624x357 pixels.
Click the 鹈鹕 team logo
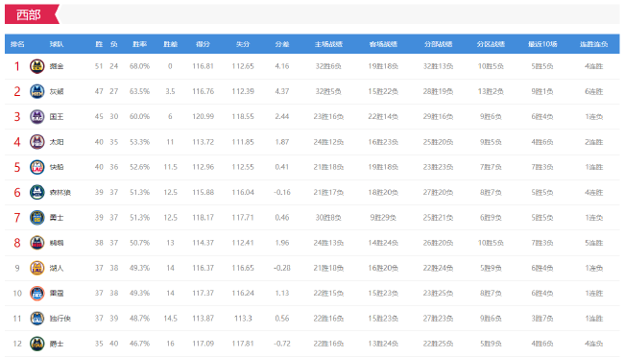tap(37, 243)
